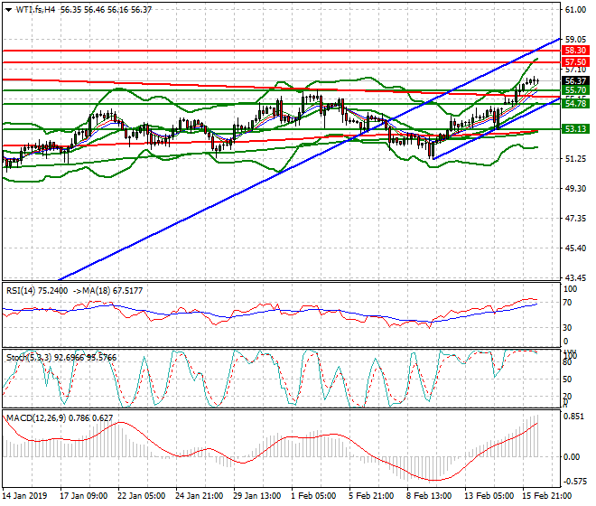
Task: Click the 17 Jan 09:00 time label
Action: tap(84, 496)
